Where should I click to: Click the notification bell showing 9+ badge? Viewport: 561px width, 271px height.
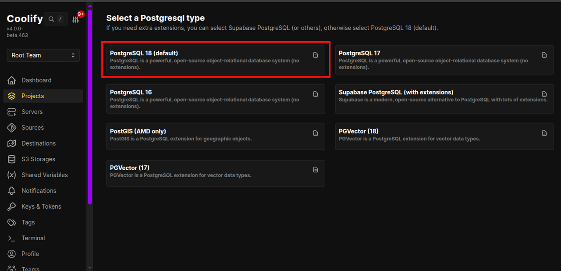(75, 19)
